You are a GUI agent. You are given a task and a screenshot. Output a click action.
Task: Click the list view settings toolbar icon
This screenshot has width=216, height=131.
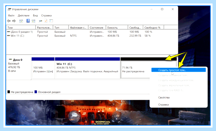tap(51, 21)
